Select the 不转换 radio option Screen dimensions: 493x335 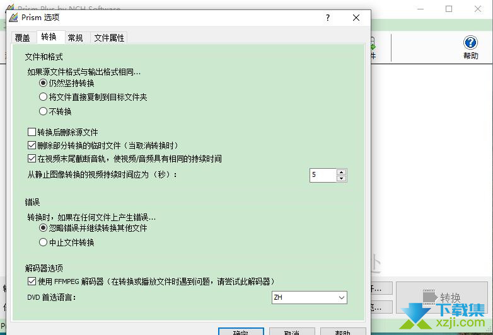click(x=55, y=111)
